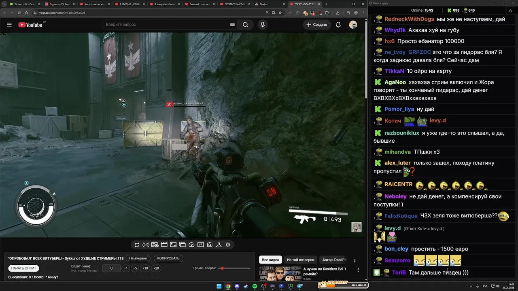This screenshot has height=291, width=518.
Task: Click the clapperboard icon in the player toolbar
Action: (x=164, y=245)
